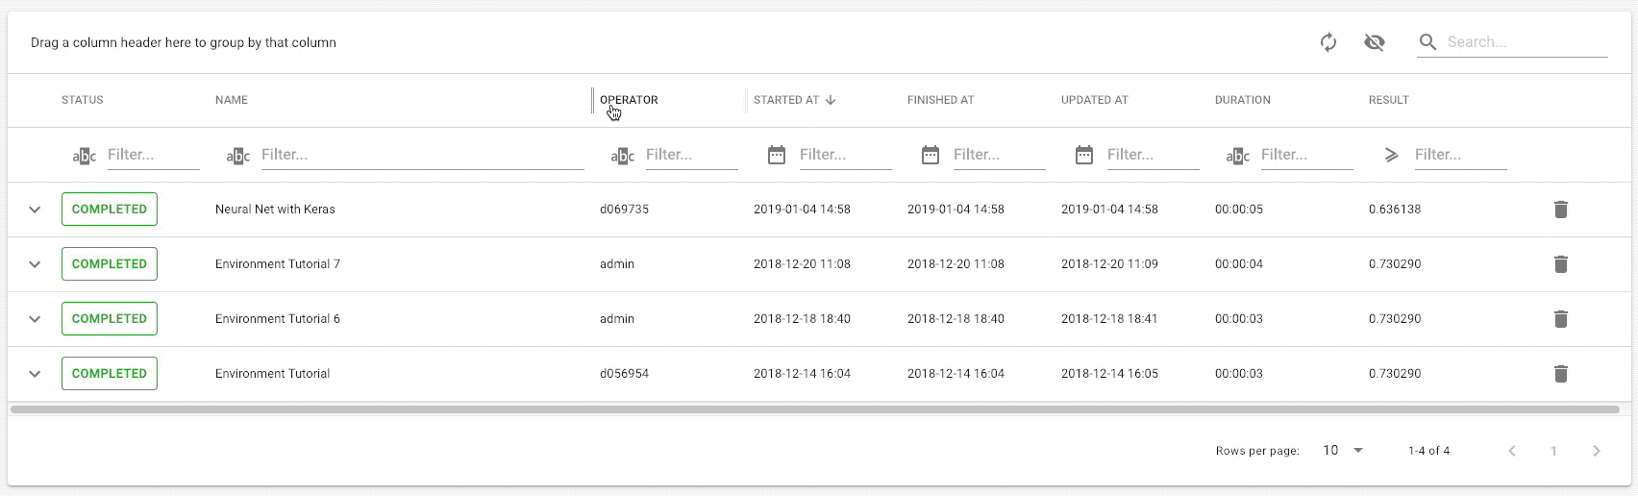The height and width of the screenshot is (496, 1638).
Task: Open calendar icon in Updated At filter
Action: [x=1084, y=155]
